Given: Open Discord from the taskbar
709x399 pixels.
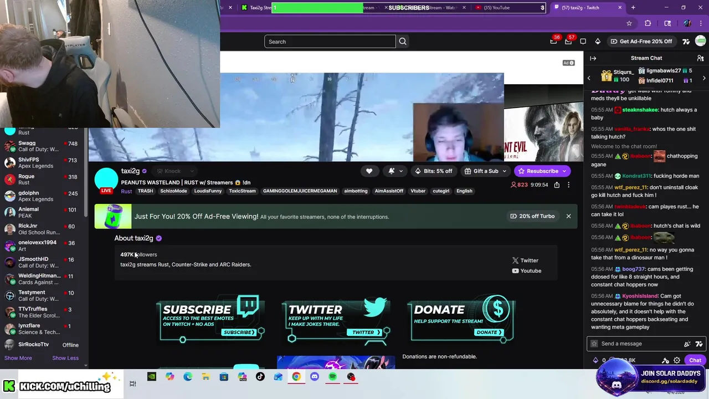Looking at the screenshot, I should point(315,377).
